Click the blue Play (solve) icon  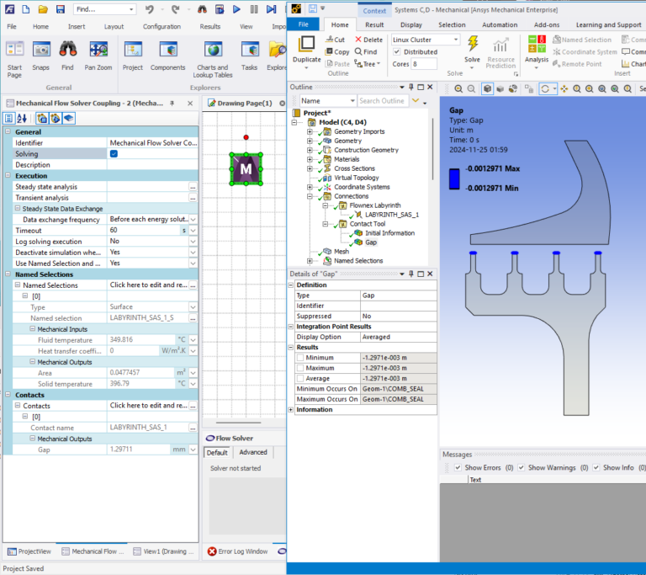236,9
